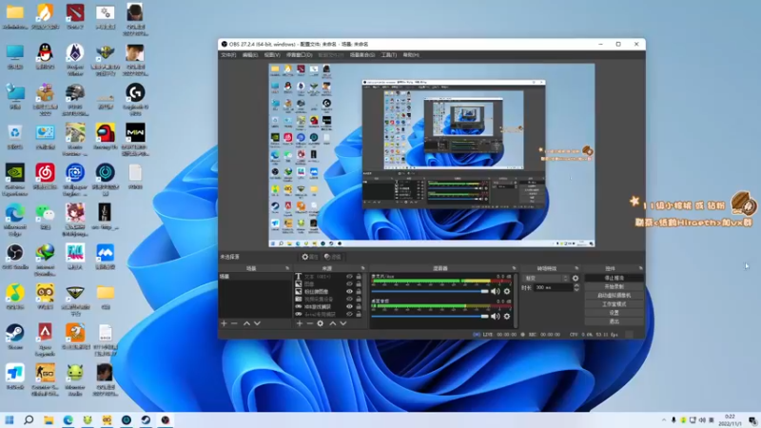Select the video capture device source
This screenshot has height=428, width=761.
318,299
